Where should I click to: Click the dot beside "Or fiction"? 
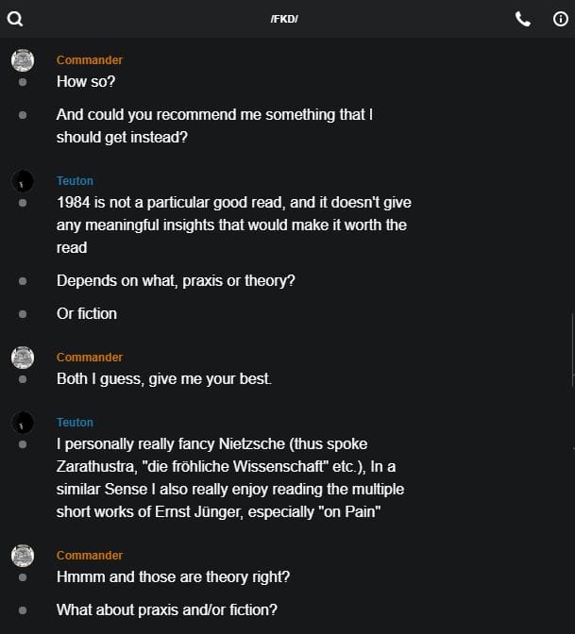tap(23, 314)
